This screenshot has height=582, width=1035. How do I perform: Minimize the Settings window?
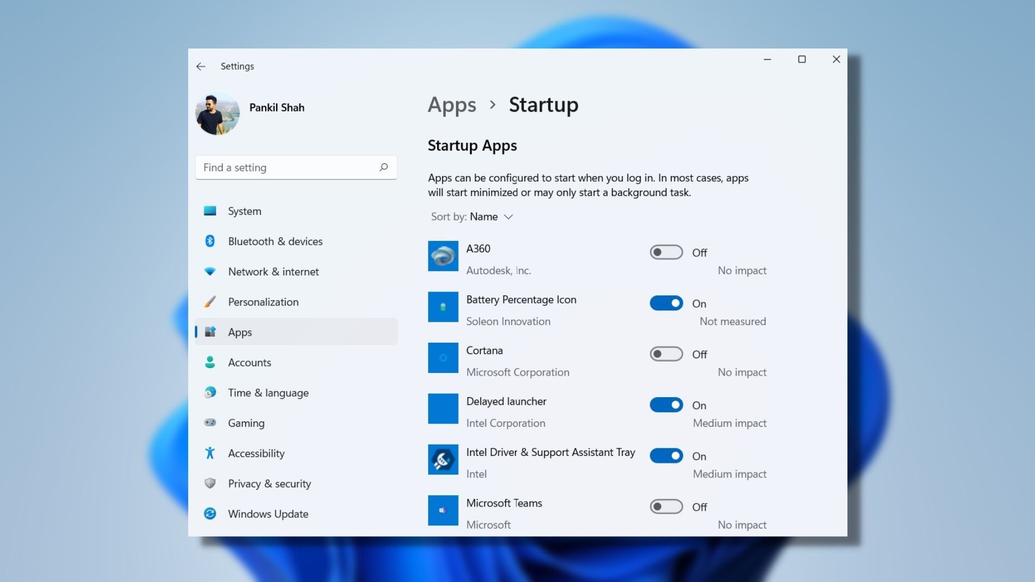tap(767, 59)
